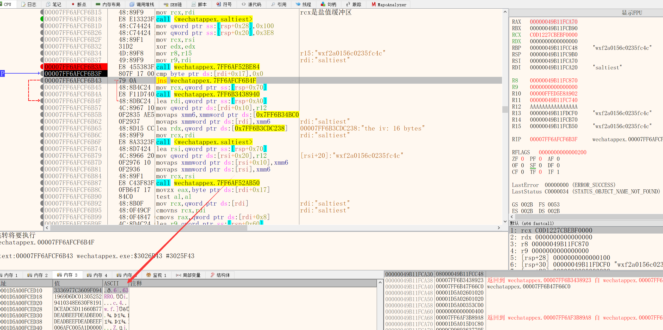The width and height of the screenshot is (663, 330).
Task: Toggle breakpoint bullet at 00007FF6AFCF6B15
Action: pos(42,12)
